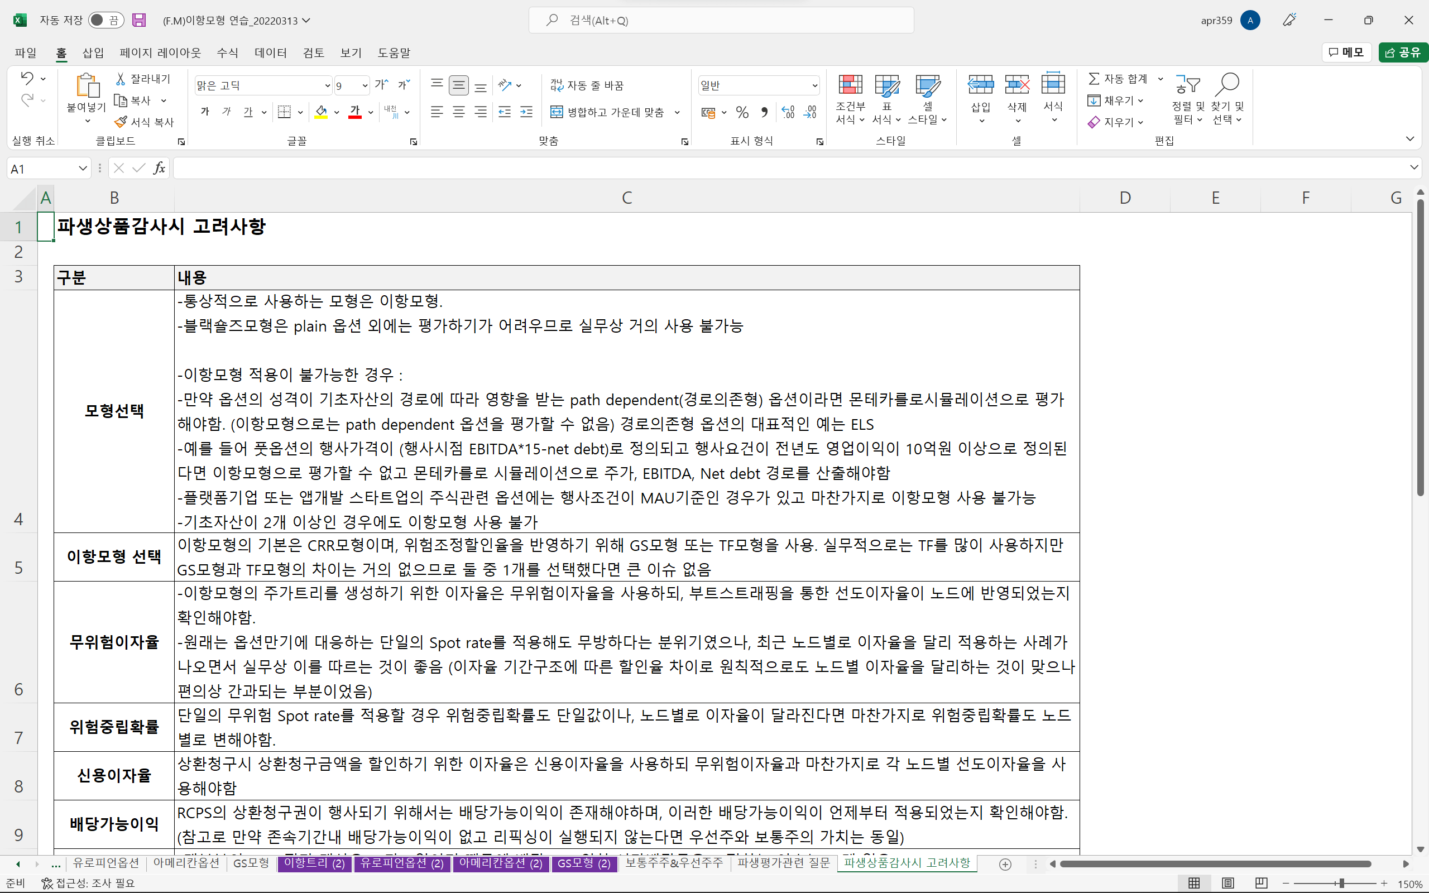Open the Formulas tab (수식)
This screenshot has width=1429, height=893.
pos(227,52)
